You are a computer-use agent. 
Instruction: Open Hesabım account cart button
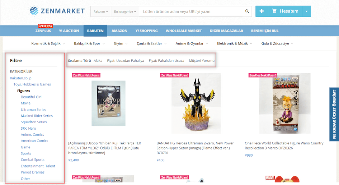pos(285,11)
